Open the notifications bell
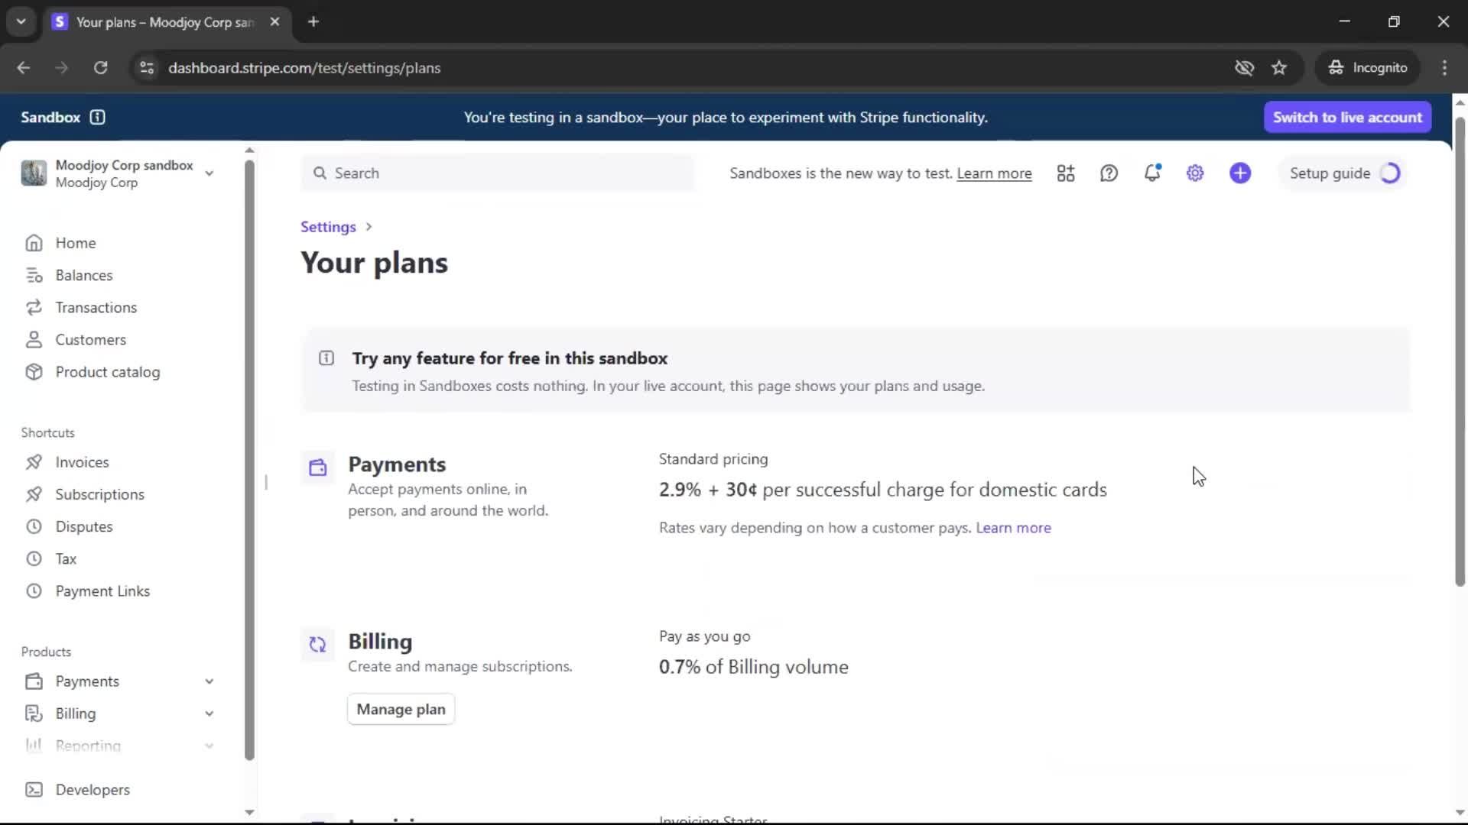The height and width of the screenshot is (825, 1468). (x=1152, y=173)
